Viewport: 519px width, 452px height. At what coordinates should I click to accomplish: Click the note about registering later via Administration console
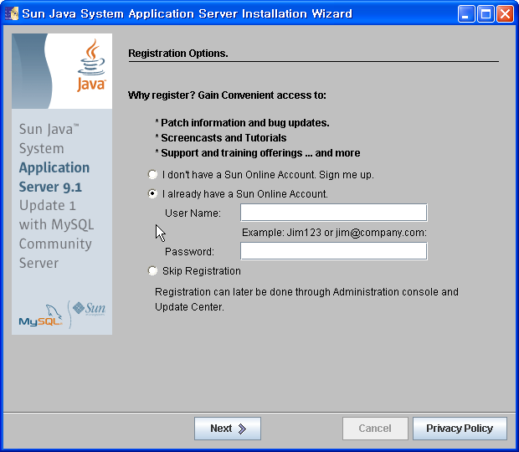[306, 300]
